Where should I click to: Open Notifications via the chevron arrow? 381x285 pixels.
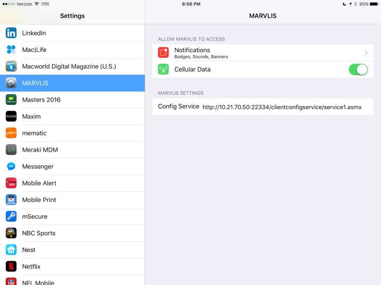point(366,53)
